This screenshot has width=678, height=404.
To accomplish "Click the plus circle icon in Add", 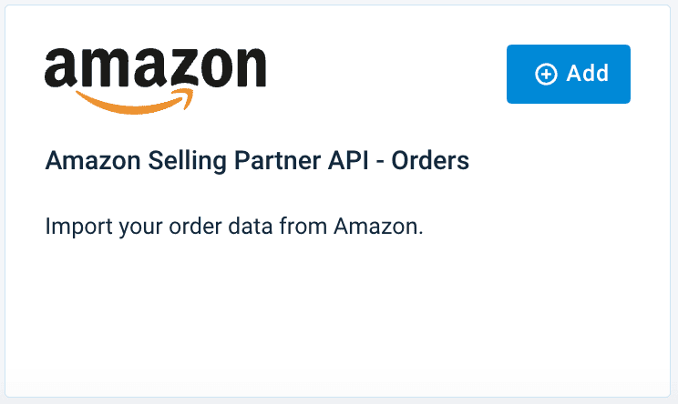I will point(547,75).
